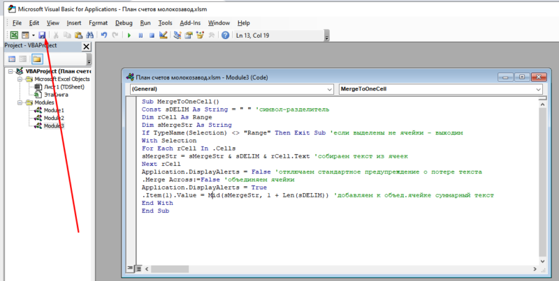The width and height of the screenshot is (559, 281).
Task: Open the Insert menu
Action: (74, 23)
